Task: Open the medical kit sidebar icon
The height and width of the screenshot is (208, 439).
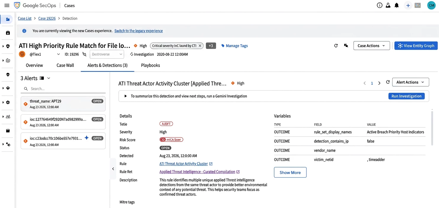Action: point(8,33)
